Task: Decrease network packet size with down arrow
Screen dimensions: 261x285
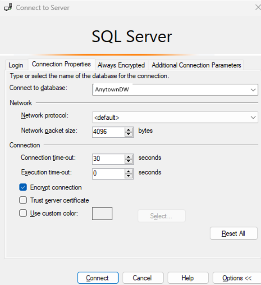Action: (128, 134)
